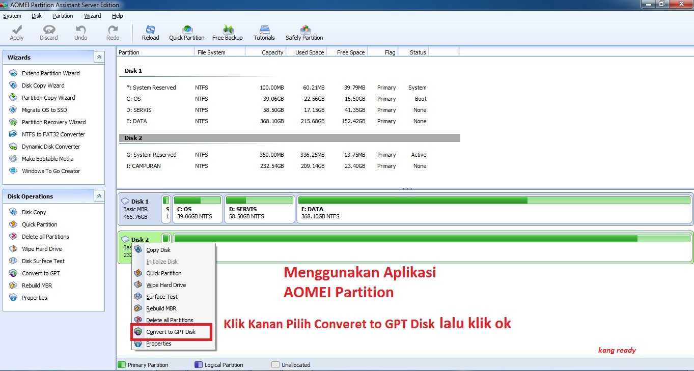Select Disk Copy in Disk Operations
Viewport: 694px width, 371px height.
[x=27, y=212]
